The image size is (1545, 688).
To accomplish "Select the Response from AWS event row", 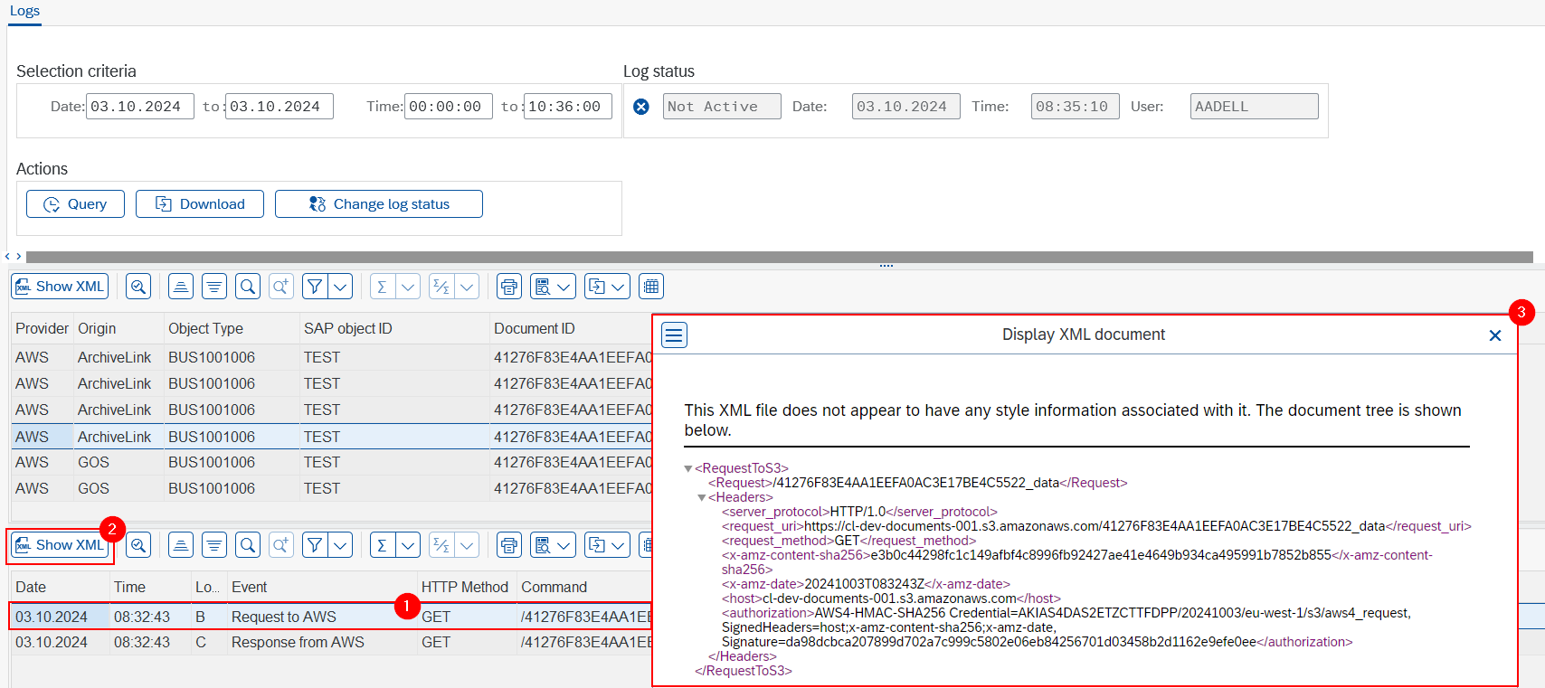I will (331, 642).
